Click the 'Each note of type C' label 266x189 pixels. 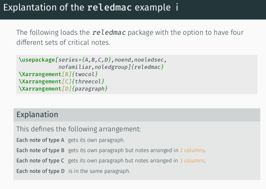tap(40, 161)
